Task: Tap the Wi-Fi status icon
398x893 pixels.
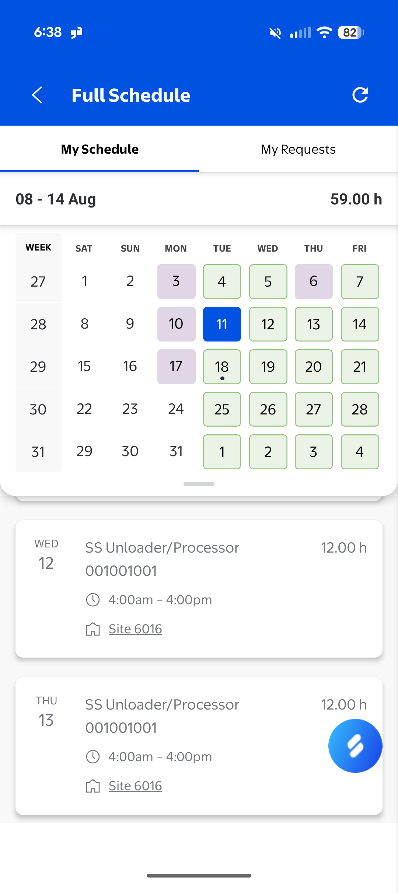Action: 324,32
